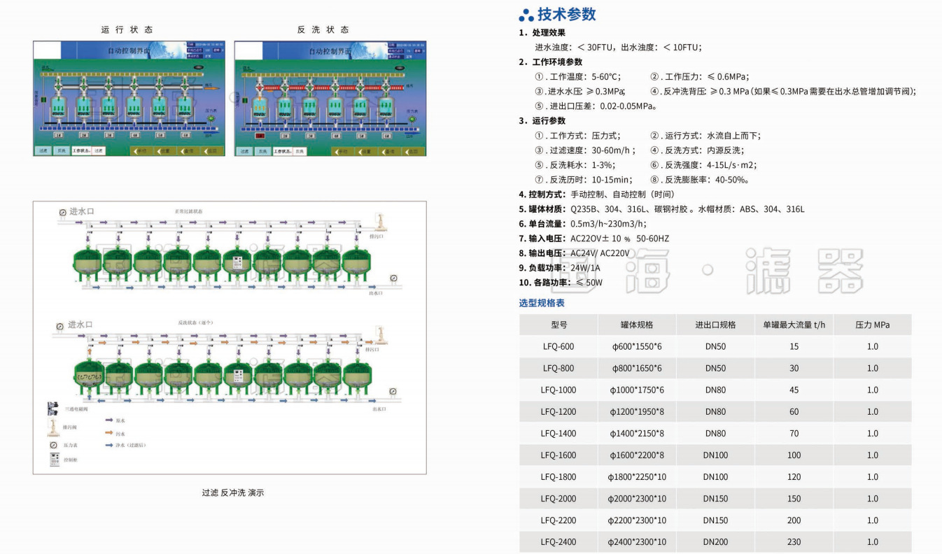Select the LFQ-1600 model cell
The image size is (942, 554).
(558, 455)
